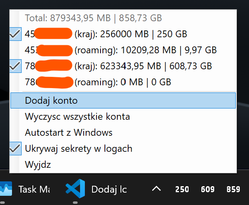
Task: Click the 250 tray counter icon
Action: click(x=182, y=189)
